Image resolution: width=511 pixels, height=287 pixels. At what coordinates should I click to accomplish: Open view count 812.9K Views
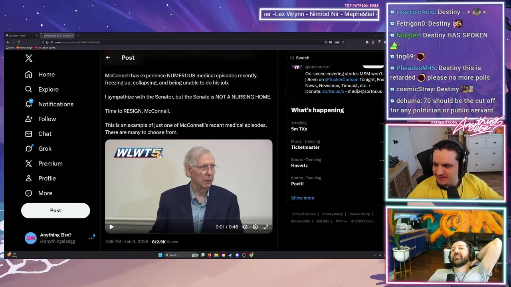(x=165, y=242)
